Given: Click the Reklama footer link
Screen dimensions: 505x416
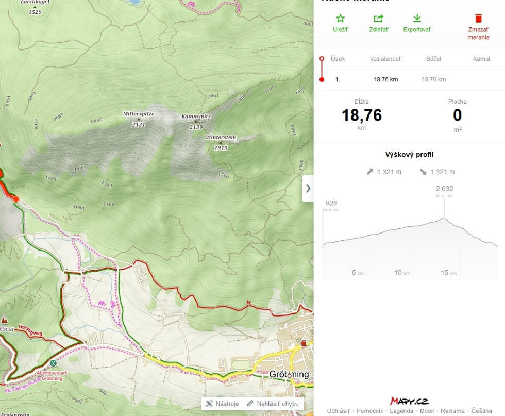Looking at the screenshot, I should [452, 411].
